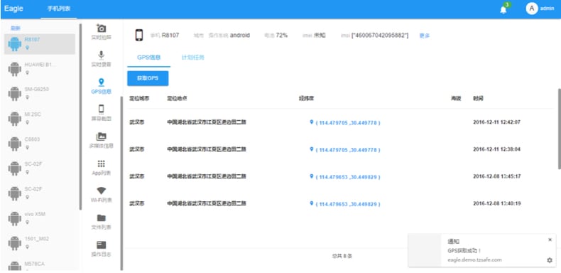The width and height of the screenshot is (561, 273).
Task: Click the admin username label
Action: click(x=547, y=9)
